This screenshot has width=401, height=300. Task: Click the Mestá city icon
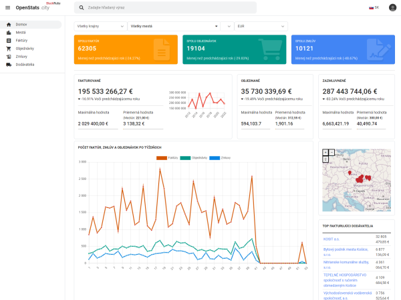(x=9, y=33)
